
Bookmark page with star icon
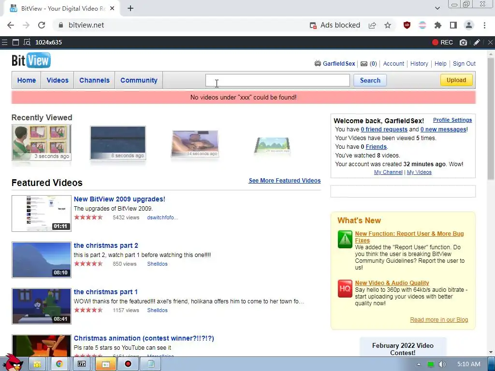click(x=388, y=25)
